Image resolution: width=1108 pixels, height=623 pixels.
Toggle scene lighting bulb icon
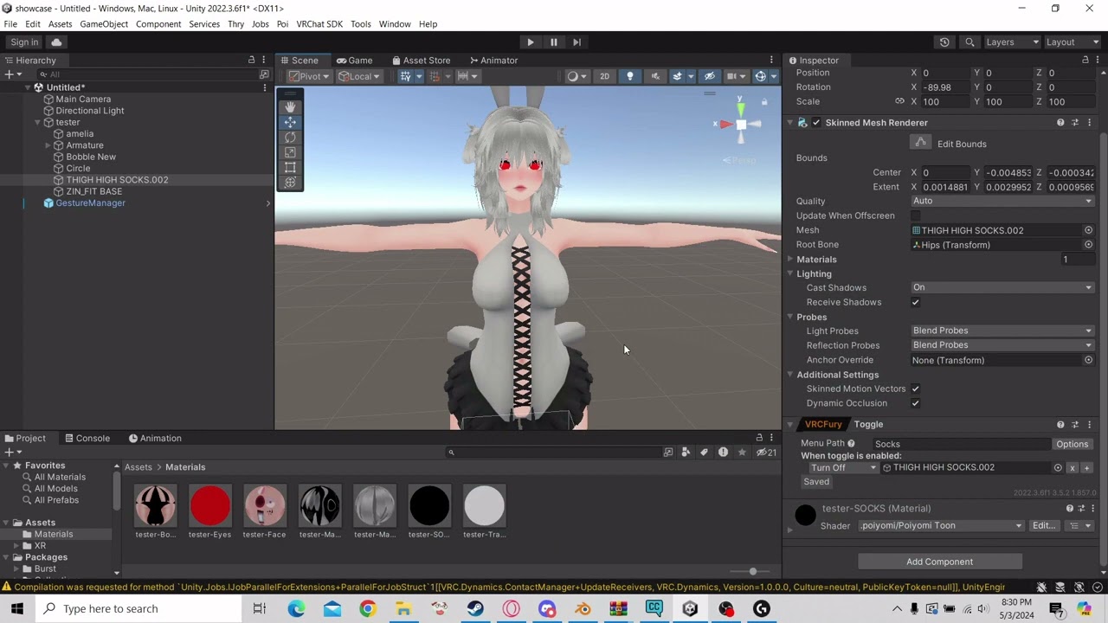coord(629,76)
